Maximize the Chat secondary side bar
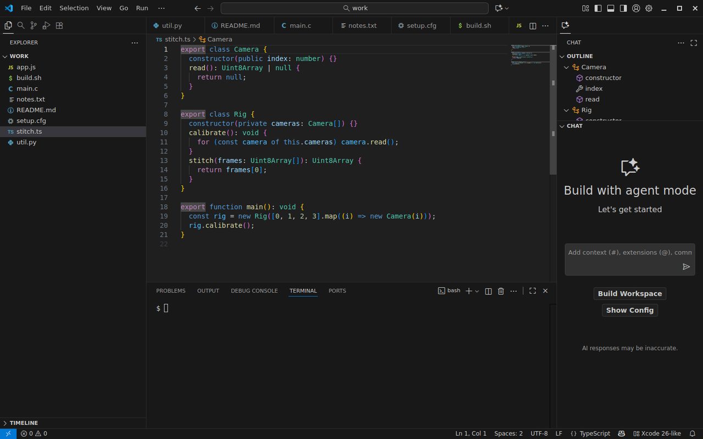The height and width of the screenshot is (439, 703). 694,42
